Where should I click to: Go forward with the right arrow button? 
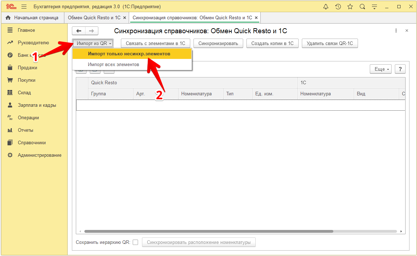click(92, 31)
